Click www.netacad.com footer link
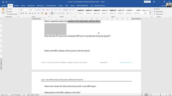 (x=126, y=62)
